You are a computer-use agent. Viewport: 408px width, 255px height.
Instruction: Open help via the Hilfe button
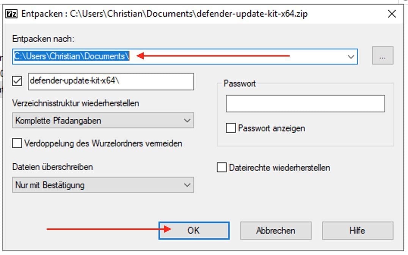click(x=357, y=230)
